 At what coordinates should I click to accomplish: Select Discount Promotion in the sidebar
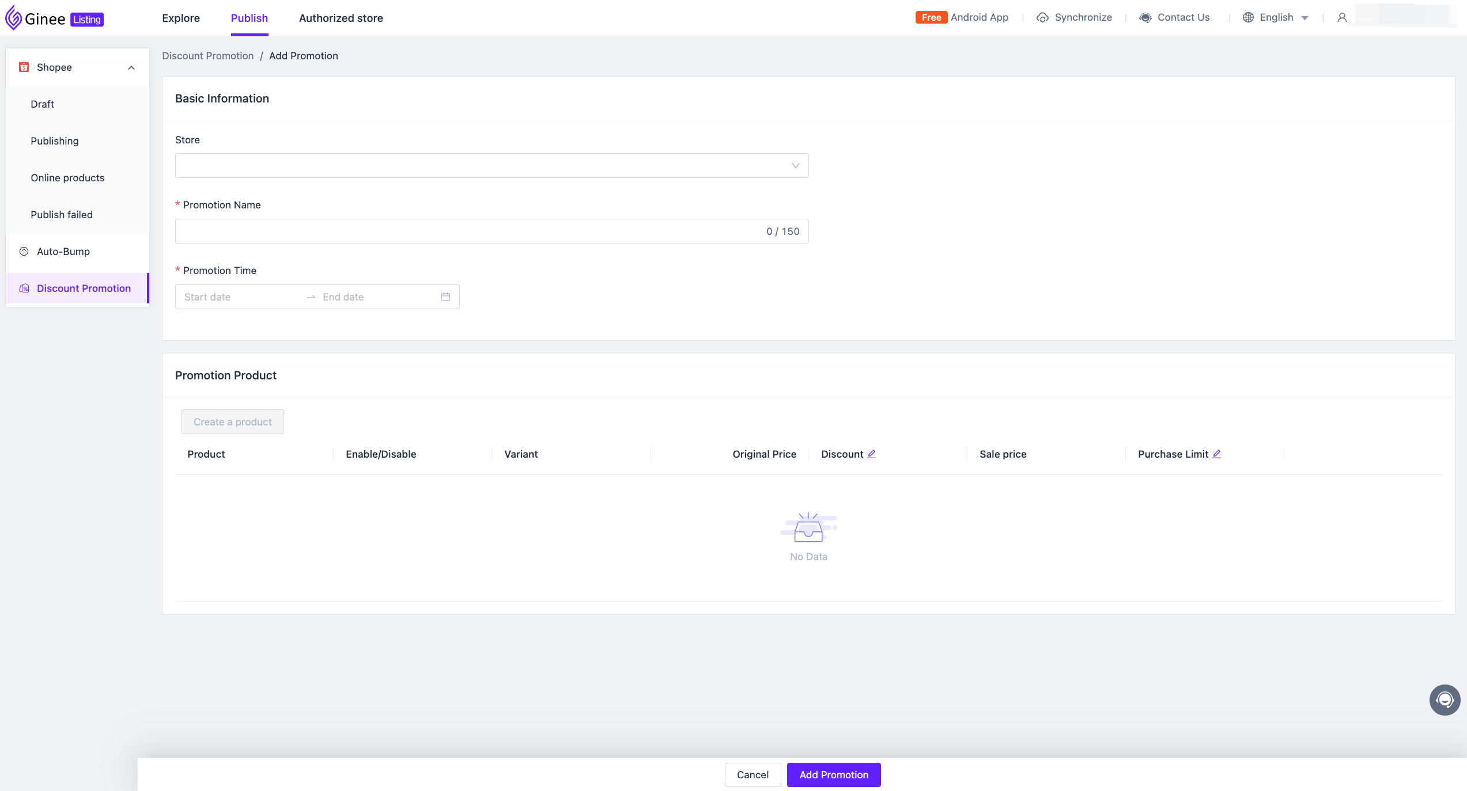coord(77,288)
